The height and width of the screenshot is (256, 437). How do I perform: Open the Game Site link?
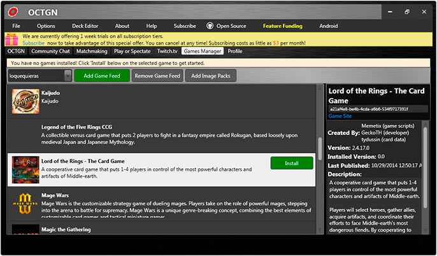[x=340, y=116]
